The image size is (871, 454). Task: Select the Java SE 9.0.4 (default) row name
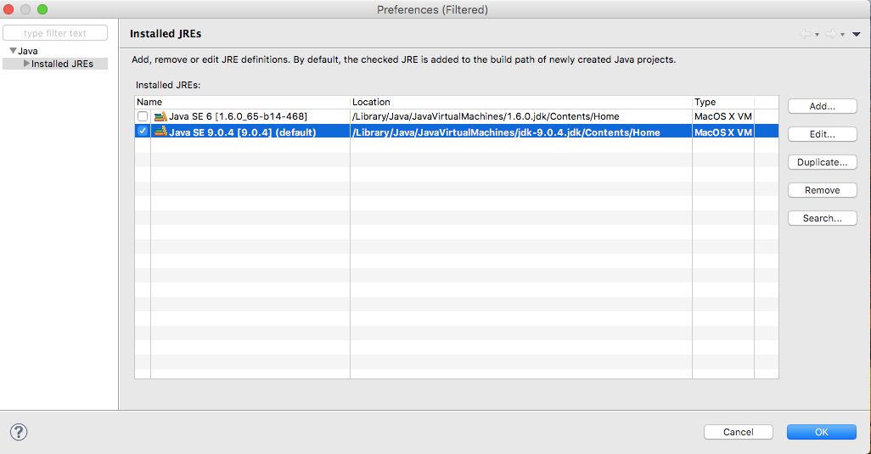[242, 132]
